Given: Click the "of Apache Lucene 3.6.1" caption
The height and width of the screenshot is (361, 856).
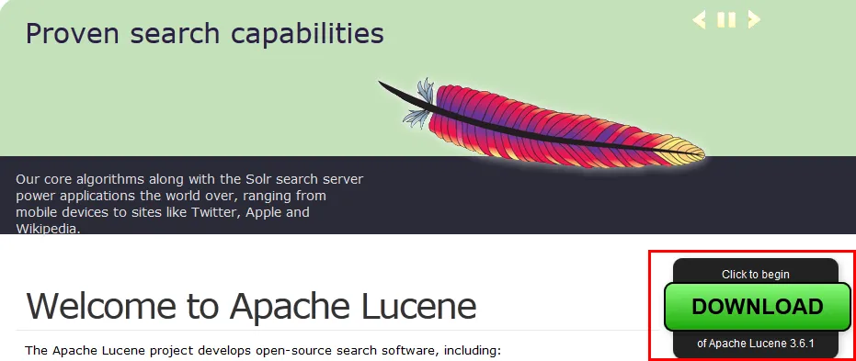Looking at the screenshot, I should pyautogui.click(x=756, y=344).
